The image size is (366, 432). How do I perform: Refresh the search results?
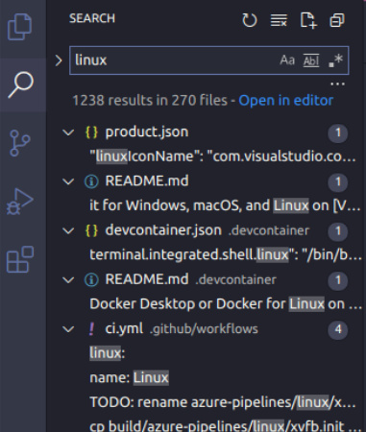(x=250, y=20)
